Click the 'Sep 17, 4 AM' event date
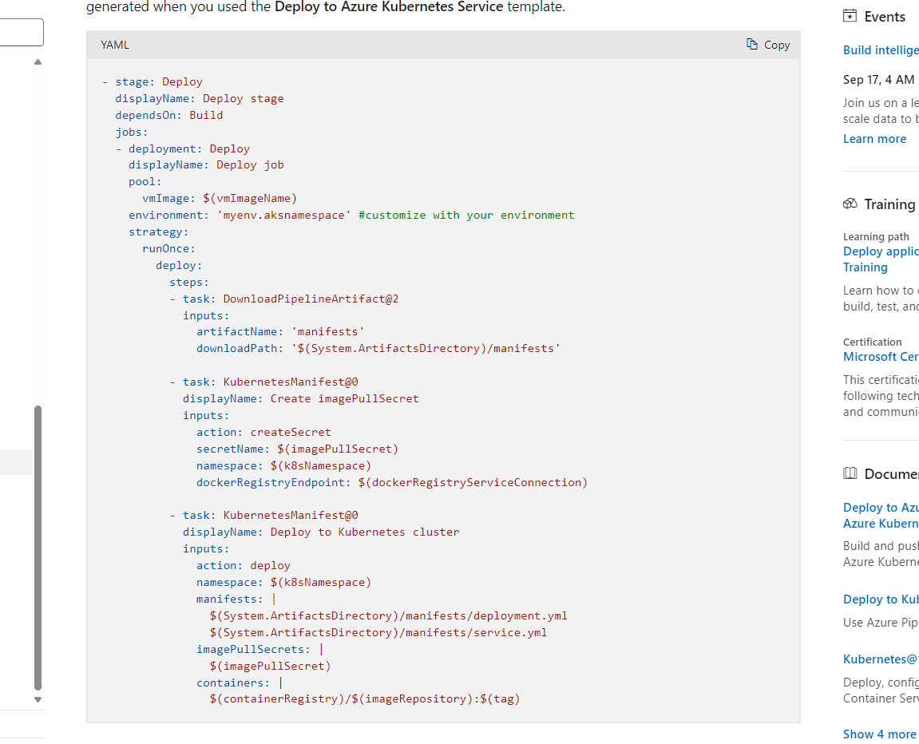 point(878,80)
